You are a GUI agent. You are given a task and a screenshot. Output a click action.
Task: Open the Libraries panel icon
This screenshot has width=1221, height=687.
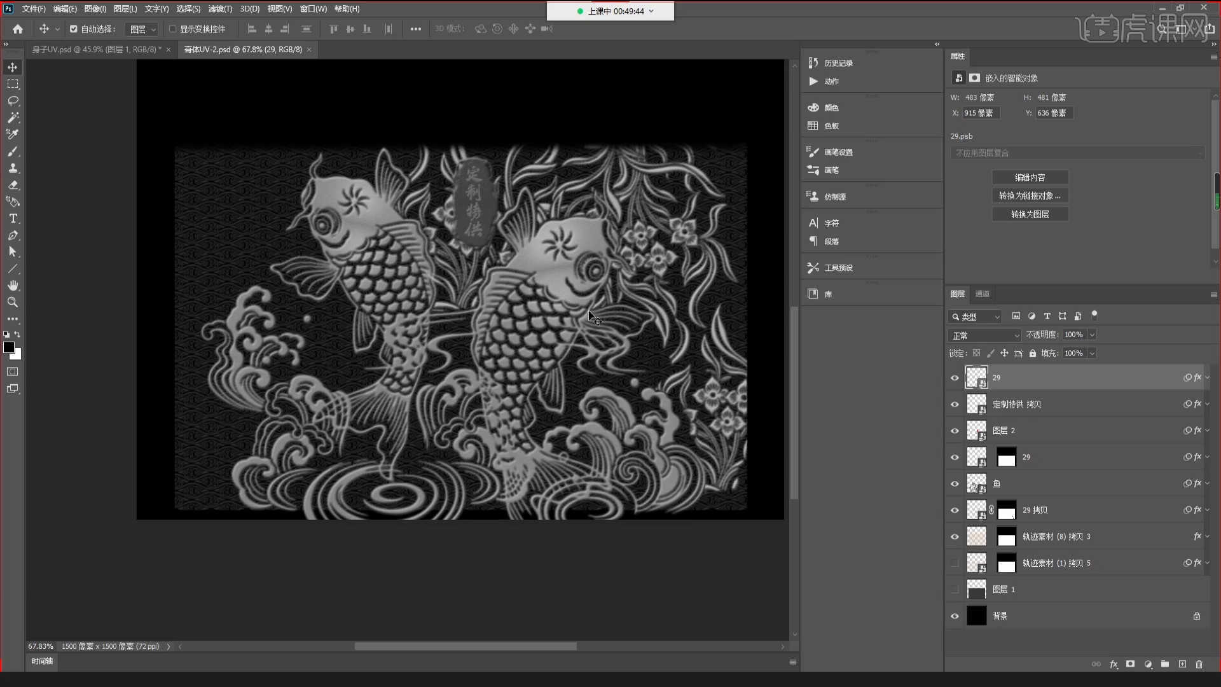[813, 294]
